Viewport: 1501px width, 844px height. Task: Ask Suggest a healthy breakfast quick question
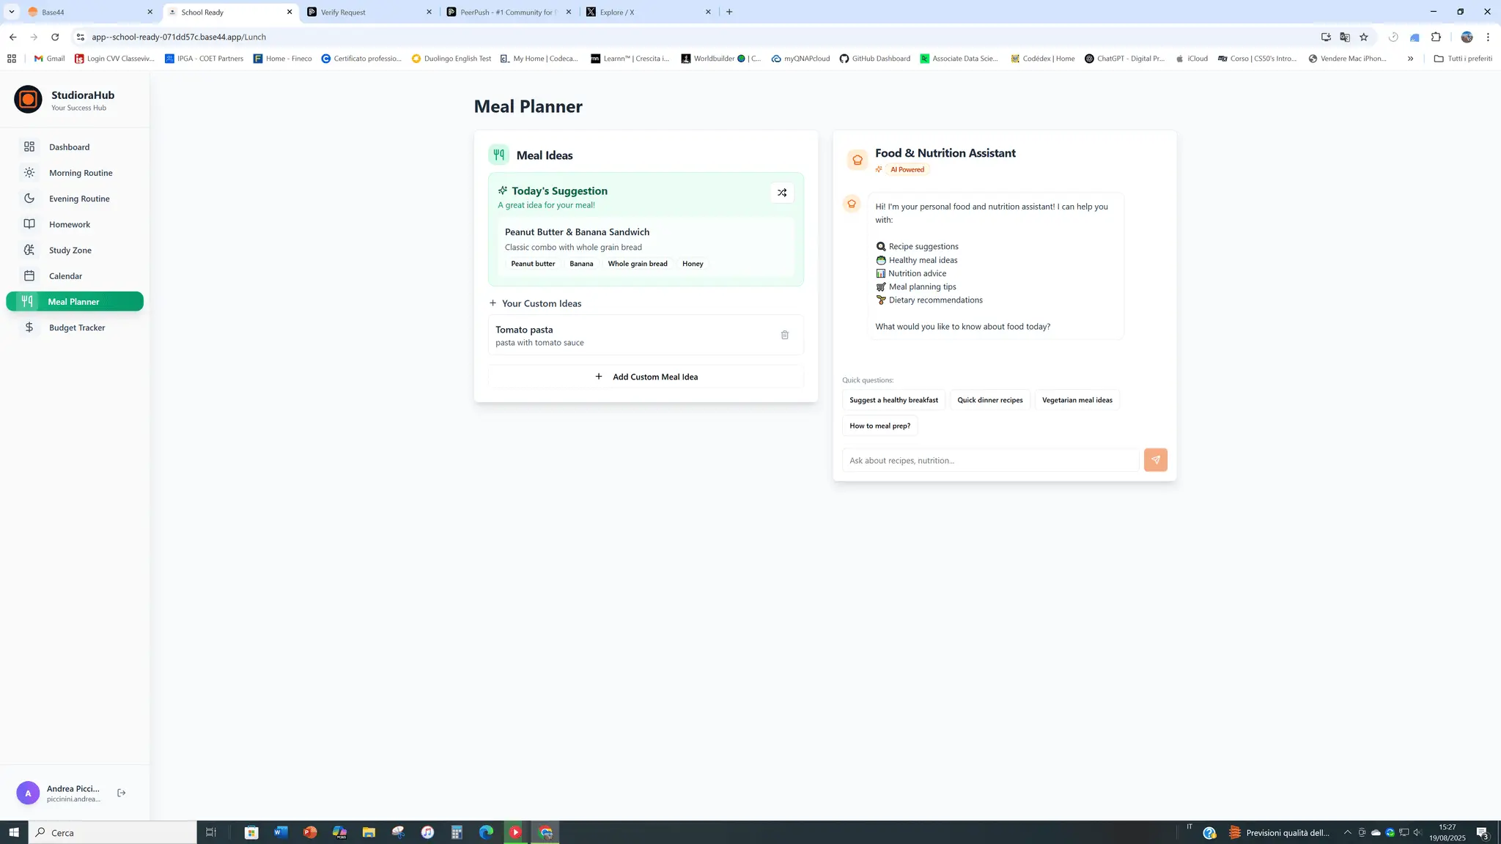893,400
